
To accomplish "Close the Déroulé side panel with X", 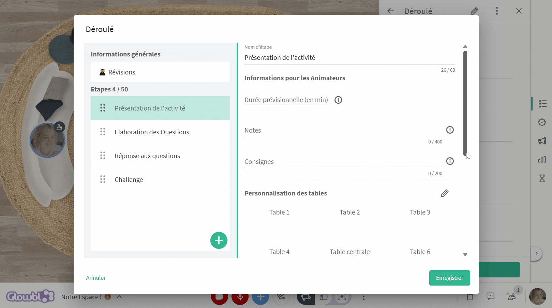I will pyautogui.click(x=519, y=11).
